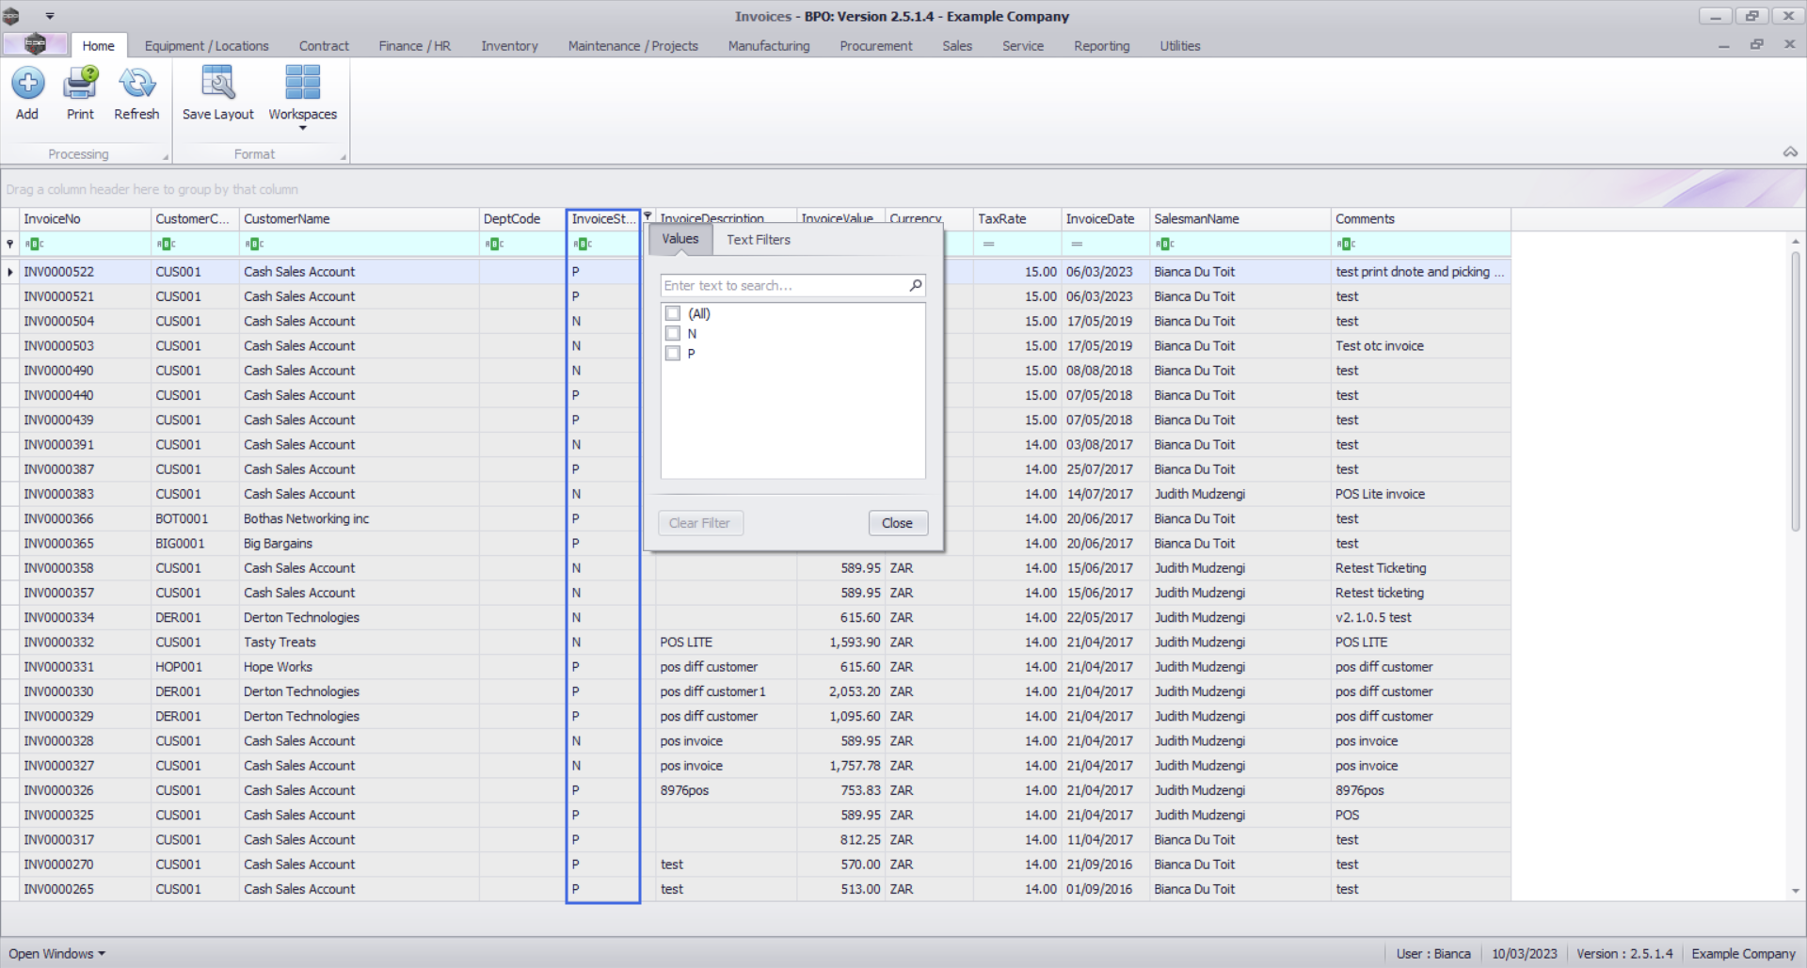Click the InvoiceNo filter condition icon

[35, 245]
